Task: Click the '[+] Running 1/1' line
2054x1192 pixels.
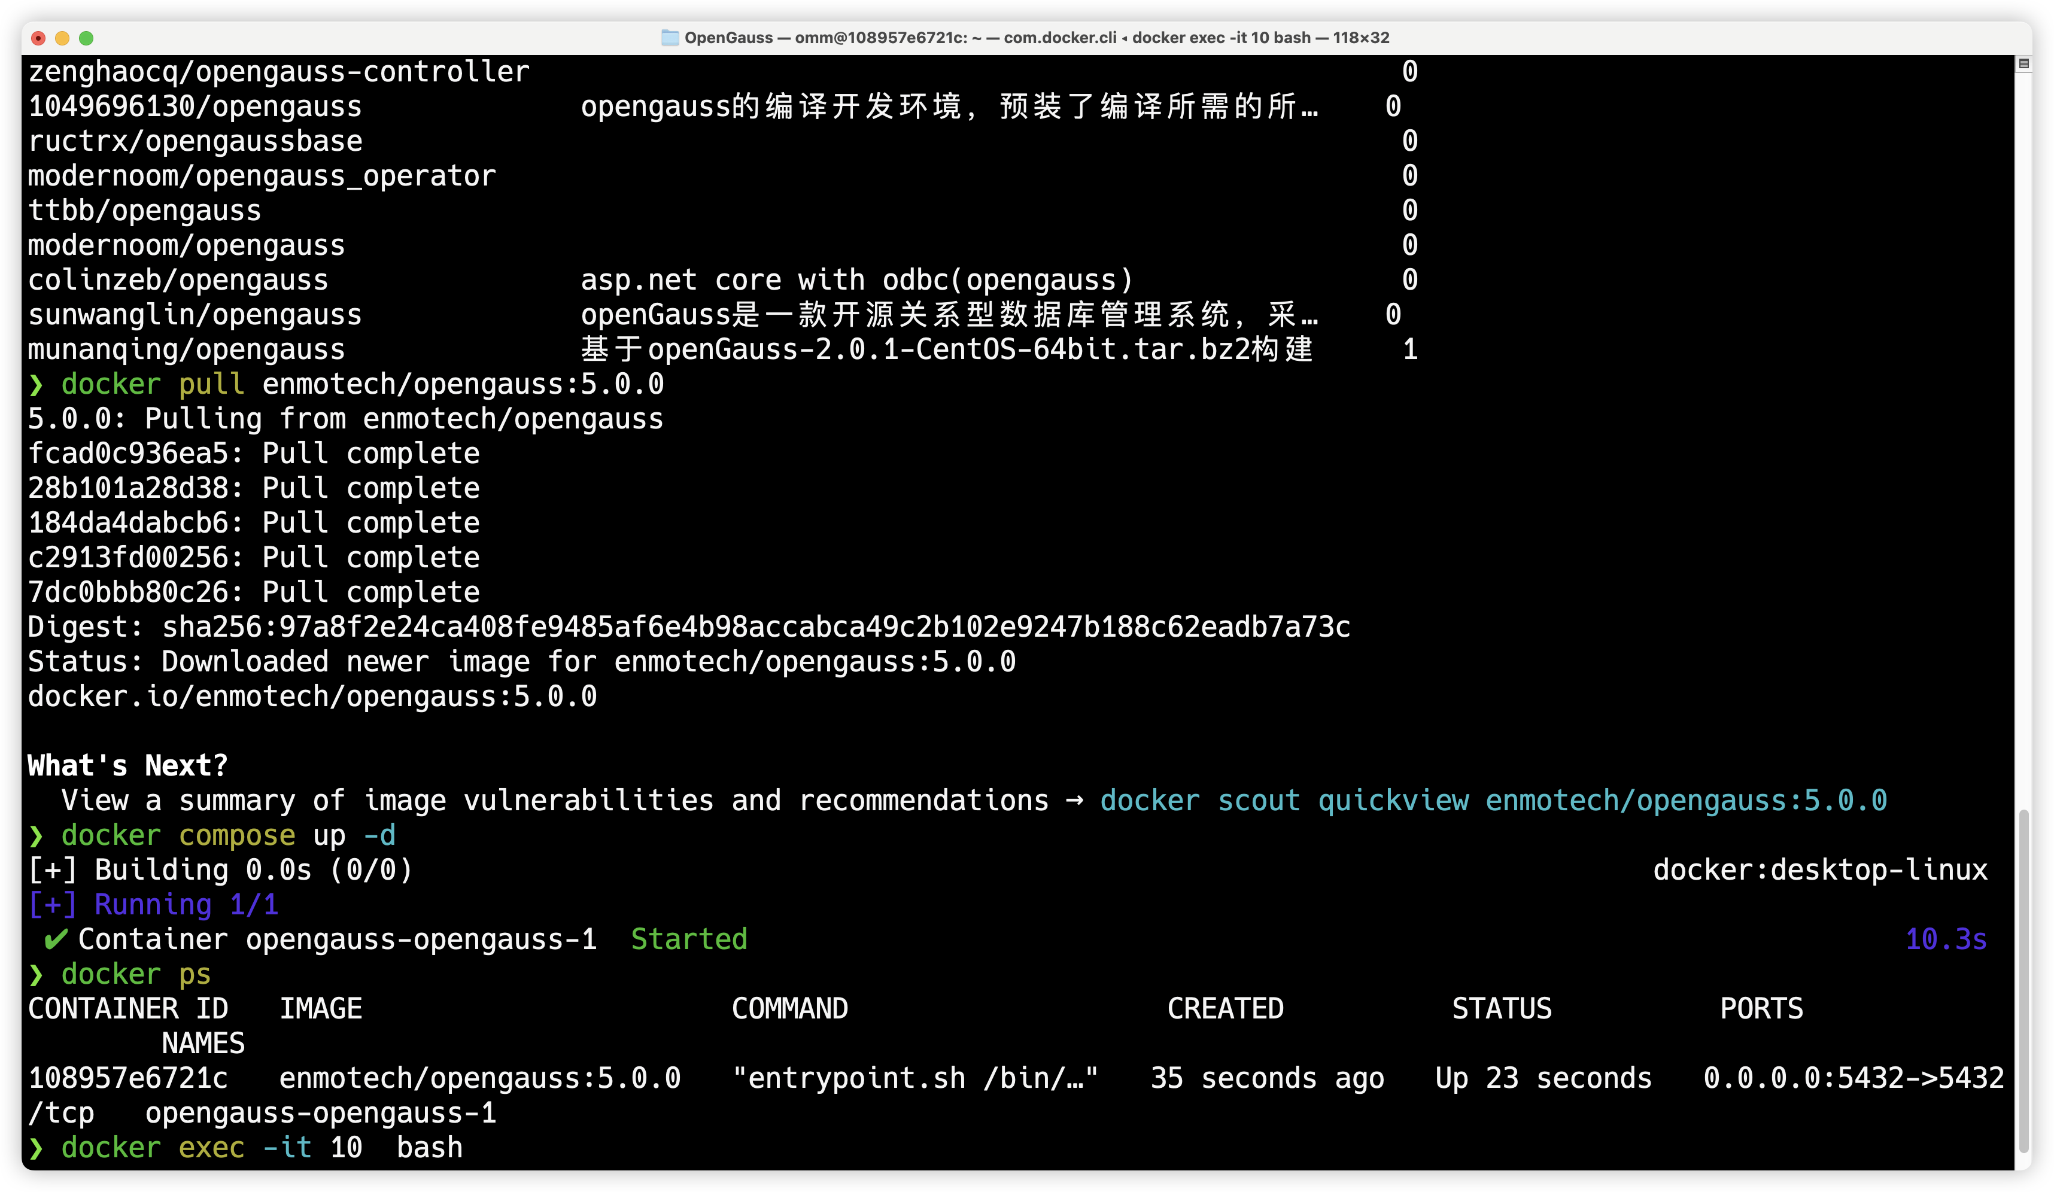Action: tap(153, 904)
